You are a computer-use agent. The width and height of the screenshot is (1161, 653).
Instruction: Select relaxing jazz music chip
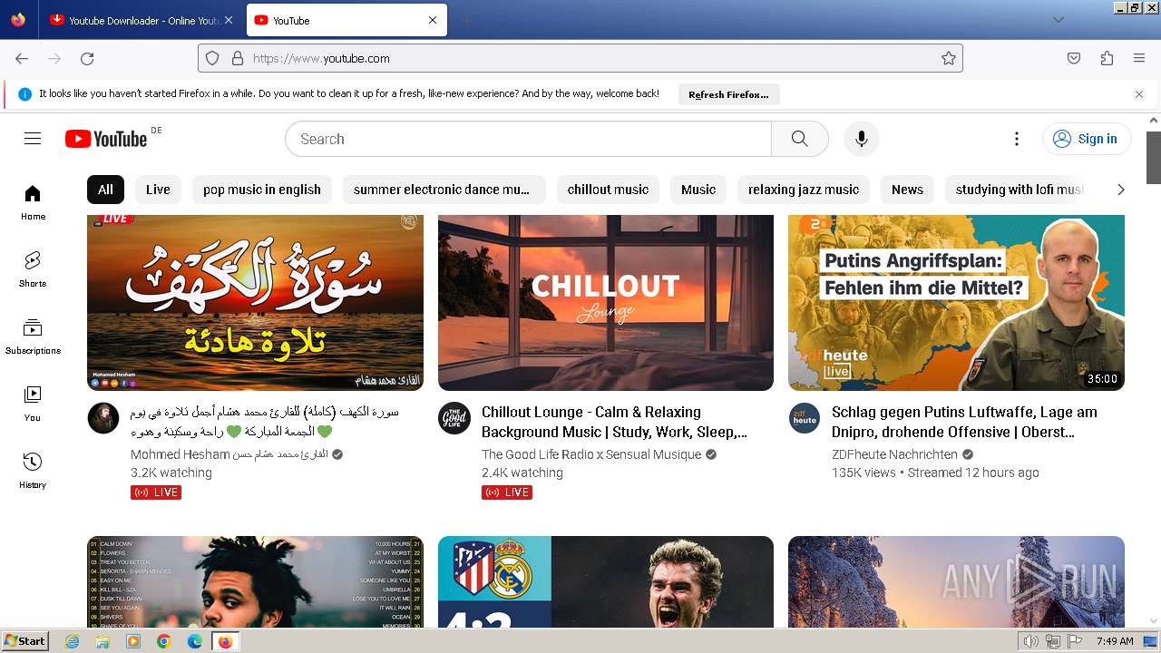[804, 190]
